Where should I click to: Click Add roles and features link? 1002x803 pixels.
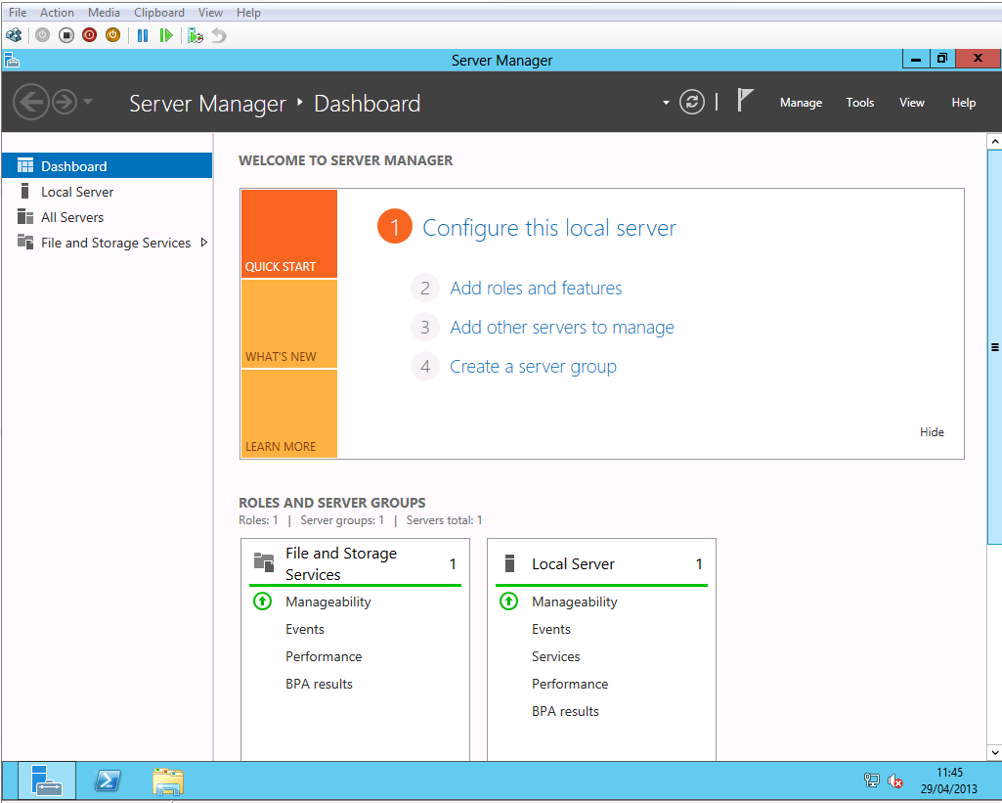(536, 289)
